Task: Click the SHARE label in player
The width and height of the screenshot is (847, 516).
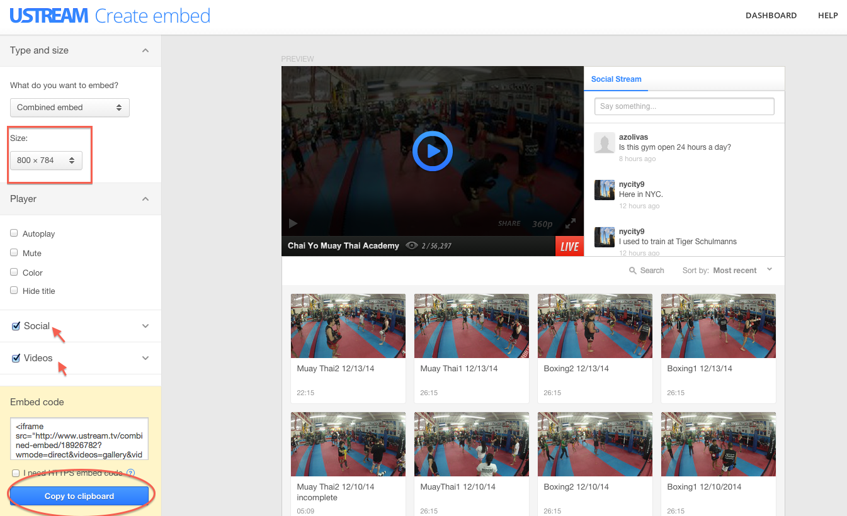Action: pyautogui.click(x=509, y=223)
